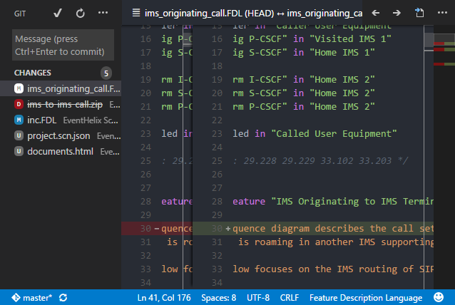
Task: Open the changed file icon
Action: [x=419, y=13]
